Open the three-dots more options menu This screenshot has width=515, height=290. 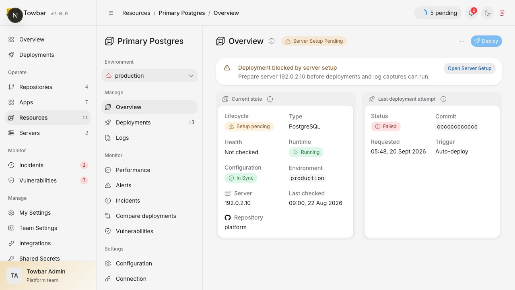click(462, 41)
